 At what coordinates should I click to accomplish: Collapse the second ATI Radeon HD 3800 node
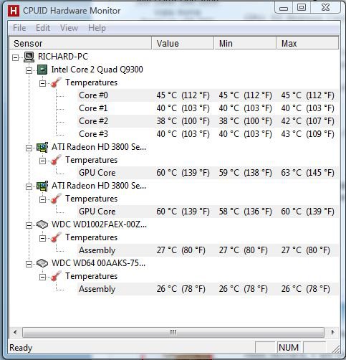(x=29, y=186)
